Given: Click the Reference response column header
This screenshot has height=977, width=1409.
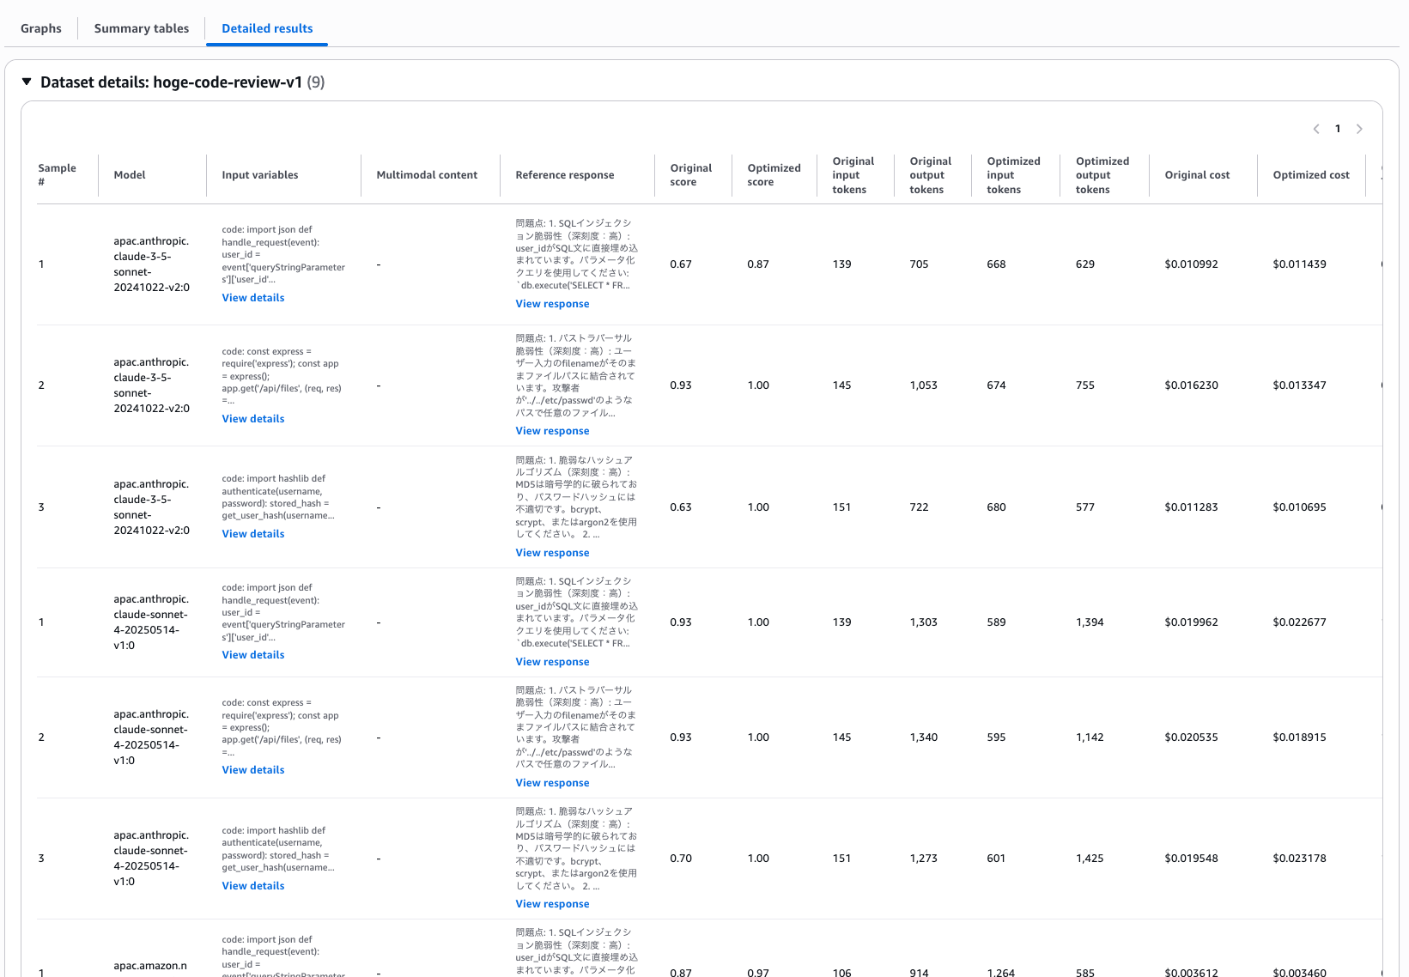Looking at the screenshot, I should (565, 175).
